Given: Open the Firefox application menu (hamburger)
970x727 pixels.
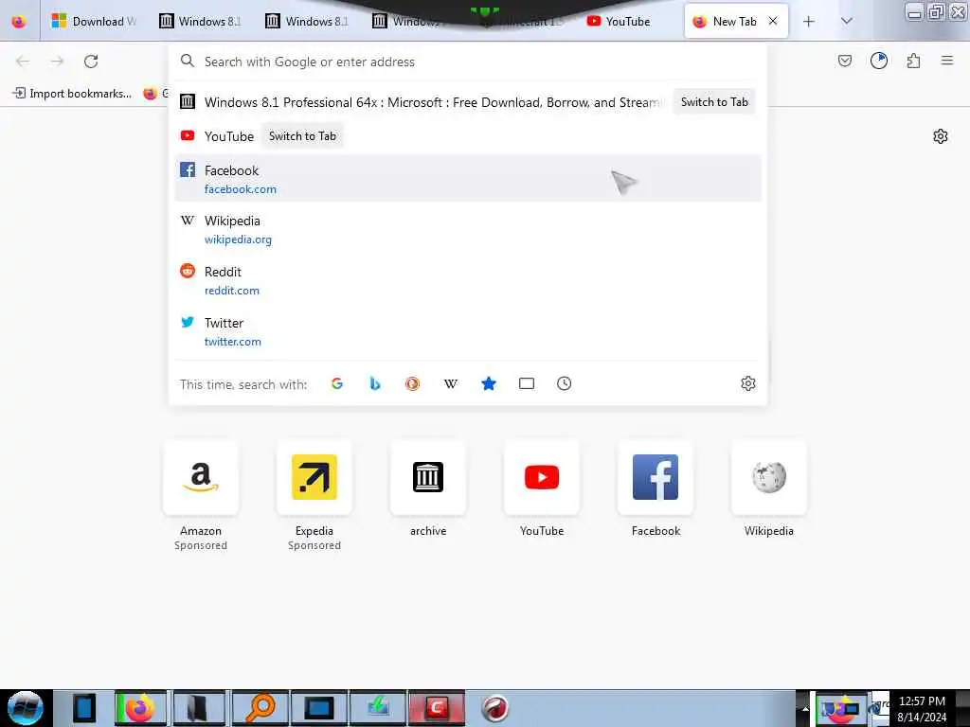Looking at the screenshot, I should click(x=947, y=61).
